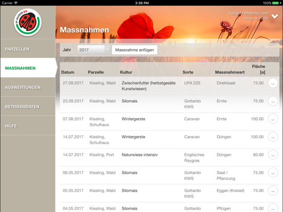Switch to Betriebsdaten
Screen dimensions: 283x212
click(28, 107)
